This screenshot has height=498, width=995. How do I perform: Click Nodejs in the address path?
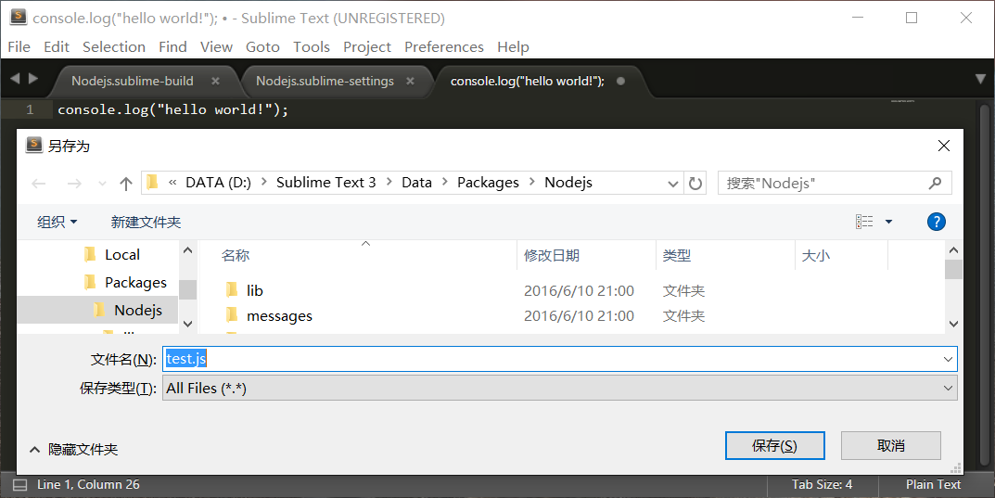click(x=568, y=183)
